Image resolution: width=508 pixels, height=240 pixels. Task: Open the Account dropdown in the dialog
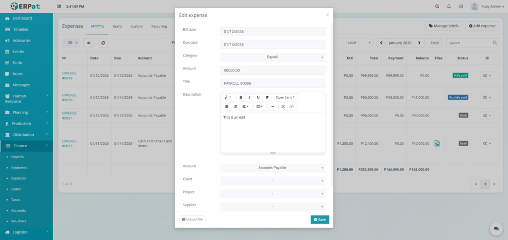click(x=273, y=168)
